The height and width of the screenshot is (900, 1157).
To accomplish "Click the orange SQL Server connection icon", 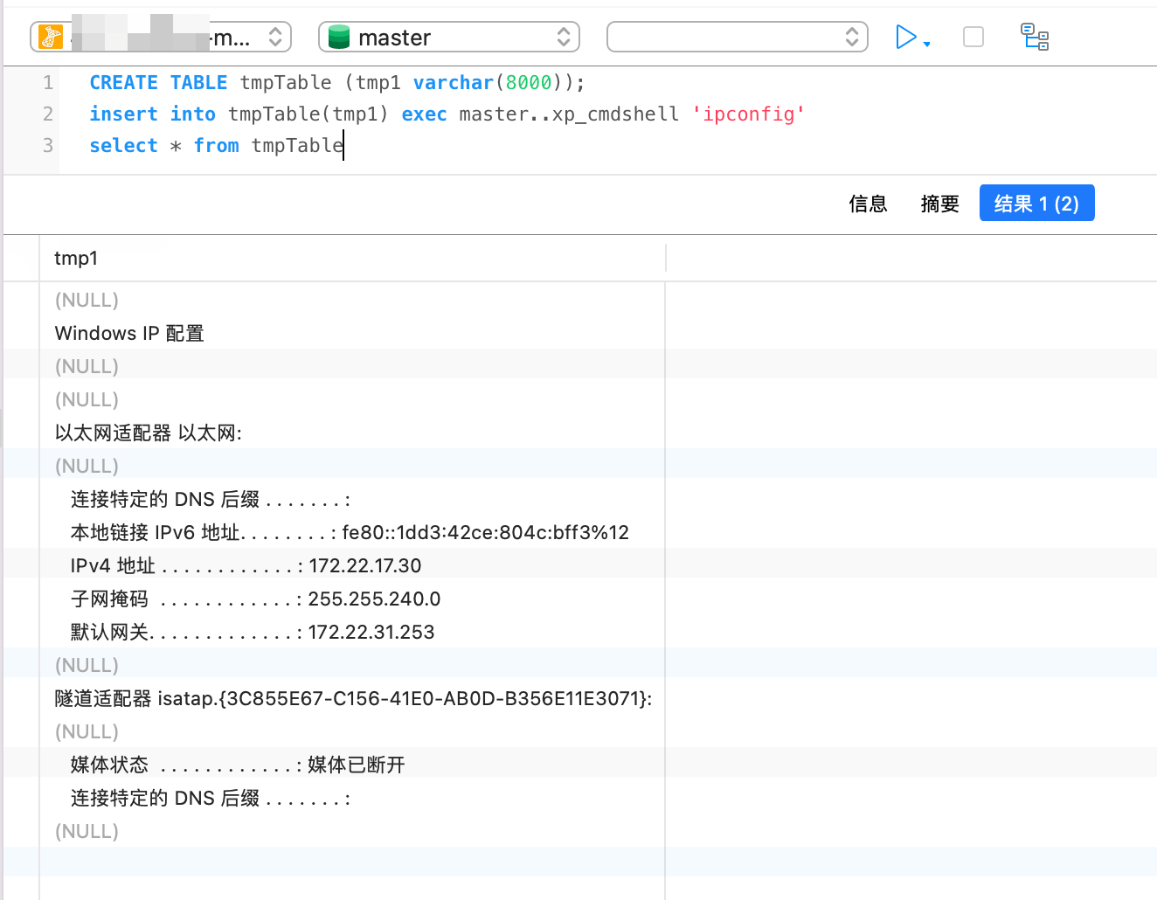I will 51,37.
